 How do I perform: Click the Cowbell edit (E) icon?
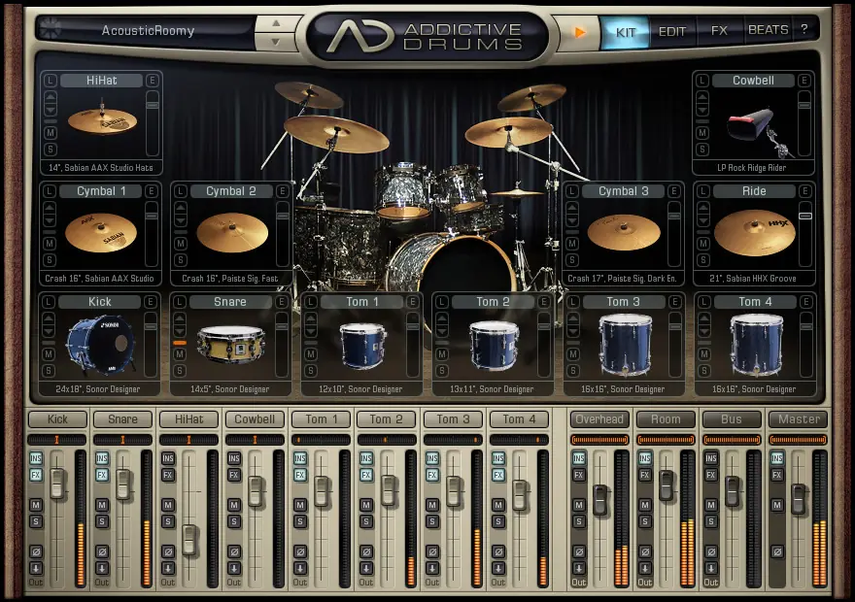click(x=804, y=81)
